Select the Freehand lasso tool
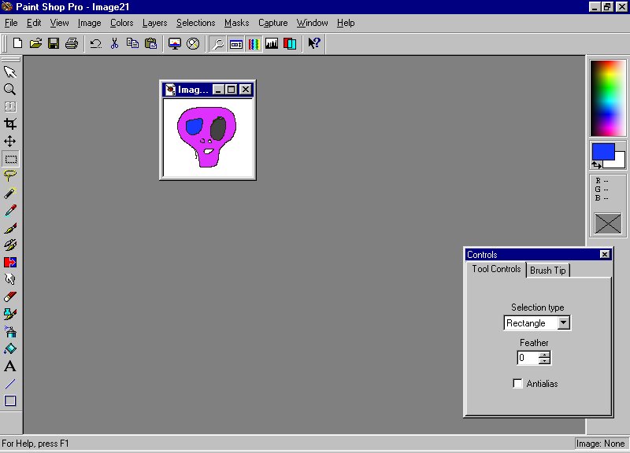The height and width of the screenshot is (453, 630). click(x=10, y=175)
